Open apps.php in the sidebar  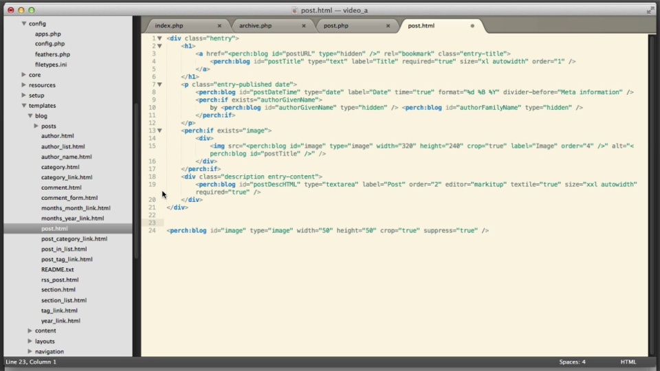[x=48, y=34]
